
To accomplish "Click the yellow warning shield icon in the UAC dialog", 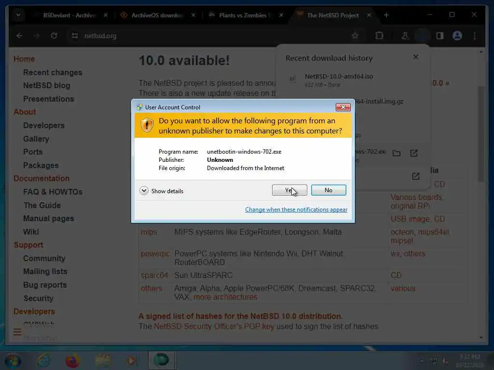I will pos(147,125).
